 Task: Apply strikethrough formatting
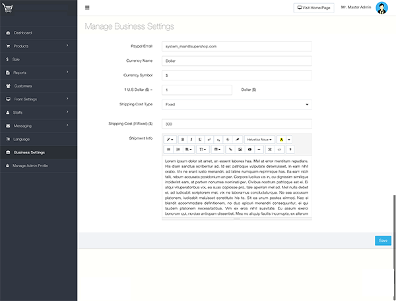tap(228, 140)
